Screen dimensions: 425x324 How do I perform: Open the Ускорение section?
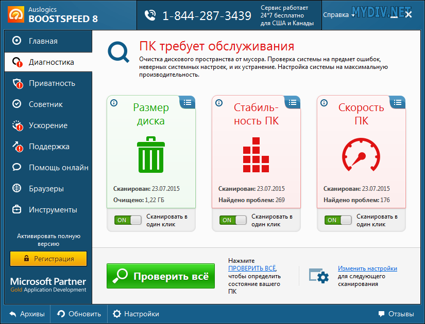point(48,125)
